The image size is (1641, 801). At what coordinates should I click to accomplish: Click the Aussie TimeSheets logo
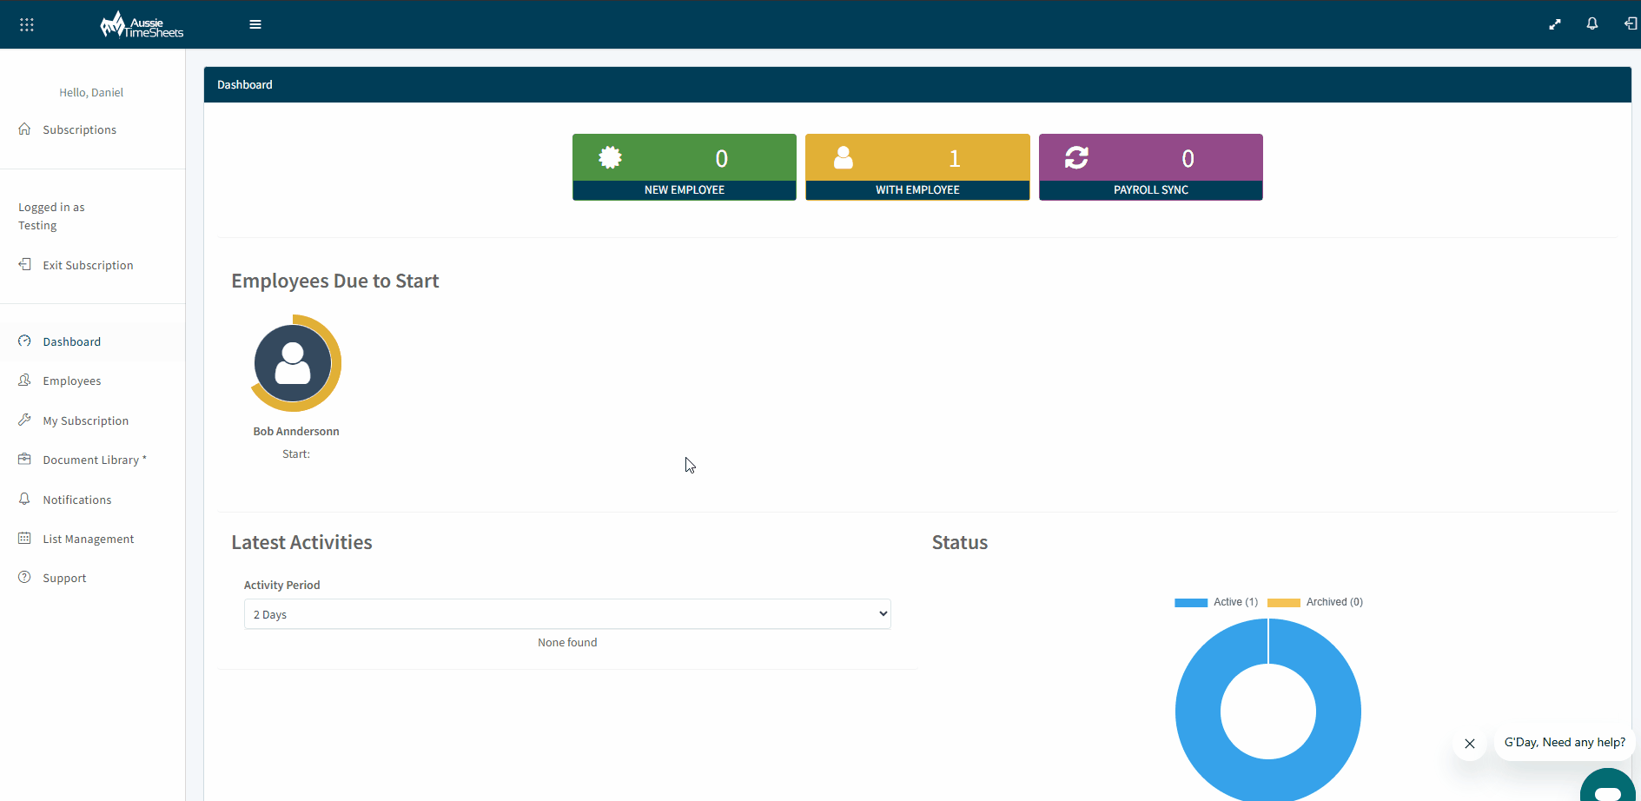142,24
